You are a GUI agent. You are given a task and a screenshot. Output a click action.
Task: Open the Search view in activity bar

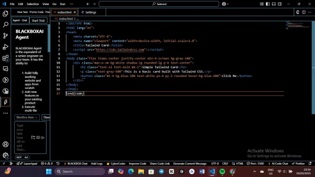pos(6,25)
